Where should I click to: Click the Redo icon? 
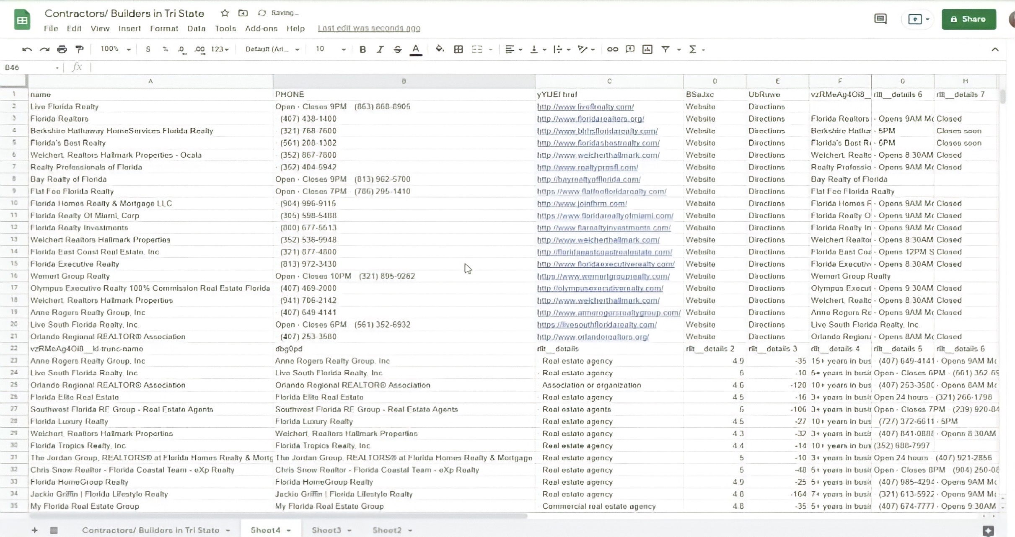pos(44,49)
